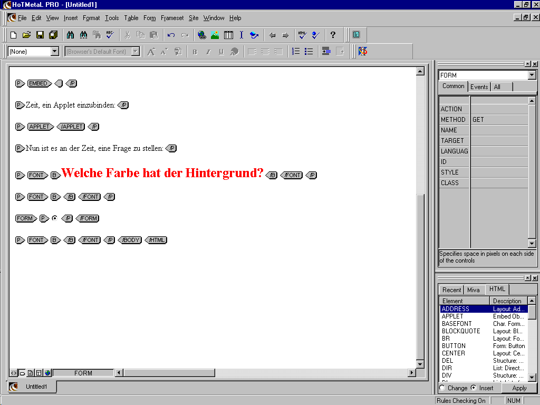Validate document with the HTML check icon

coord(302,35)
